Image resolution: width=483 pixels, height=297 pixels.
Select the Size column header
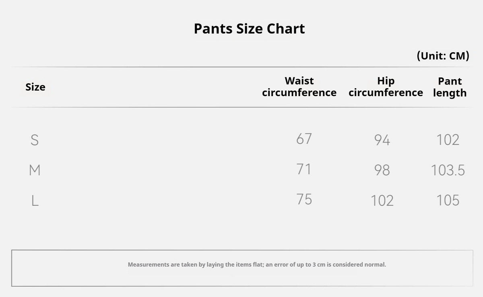coord(35,87)
